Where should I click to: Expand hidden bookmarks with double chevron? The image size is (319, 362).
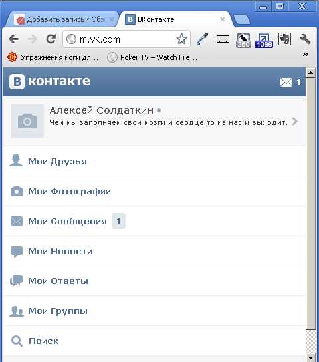[x=306, y=55]
